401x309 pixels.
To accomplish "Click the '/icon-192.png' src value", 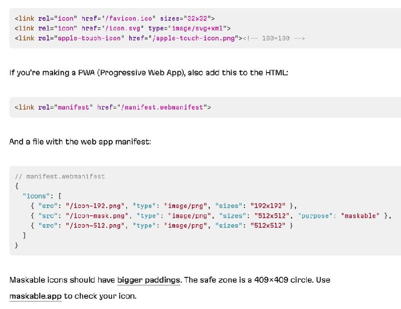I will tap(95, 206).
